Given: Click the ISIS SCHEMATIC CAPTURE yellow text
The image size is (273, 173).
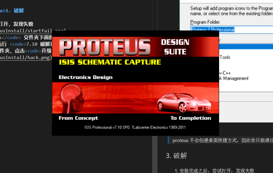Looking at the screenshot, I should (x=110, y=62).
